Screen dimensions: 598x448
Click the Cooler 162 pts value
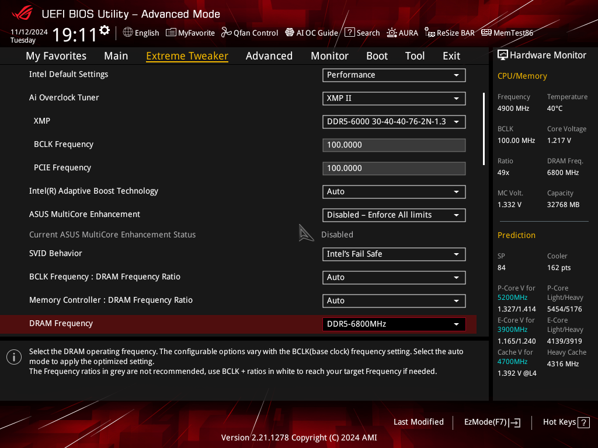tap(559, 267)
